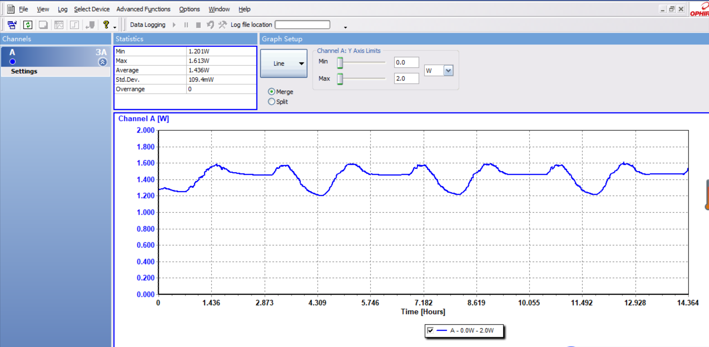The height and width of the screenshot is (347, 709).
Task: Open the Select Device menu
Action: coord(92,9)
